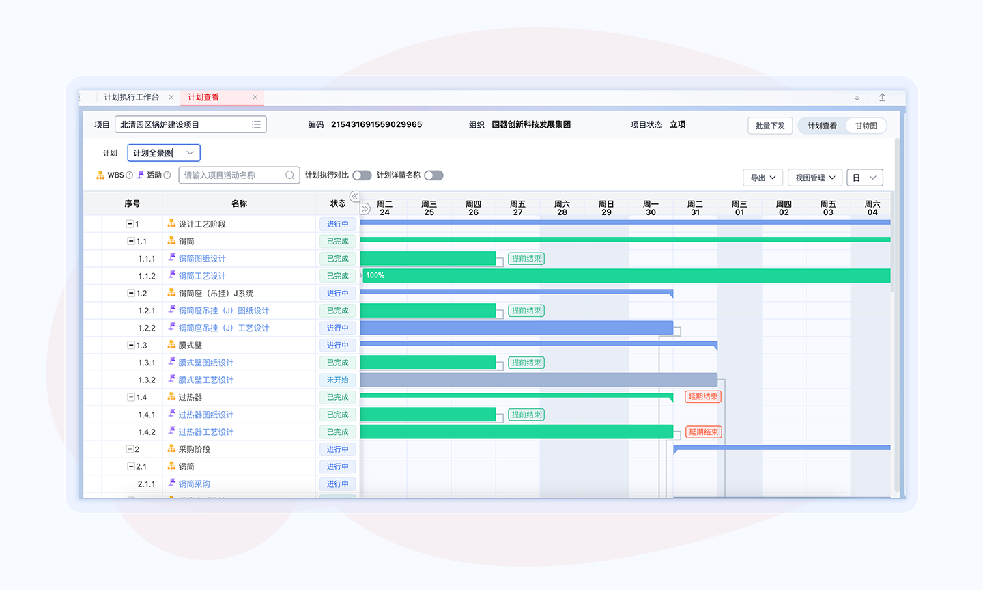Click the double-arrow expand icon on timeline
The height and width of the screenshot is (590, 983).
[365, 209]
